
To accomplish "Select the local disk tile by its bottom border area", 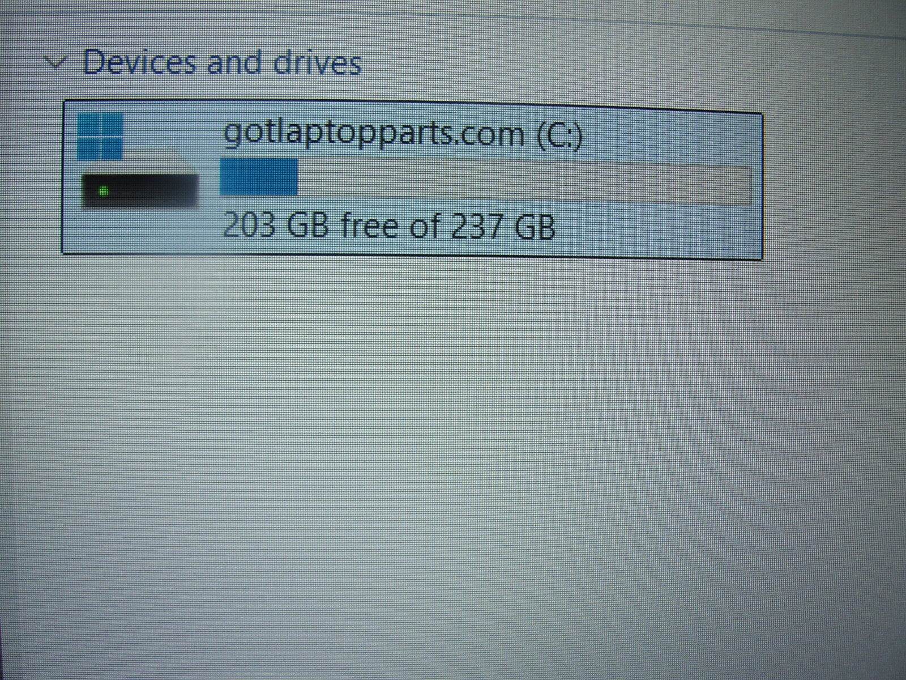I will [412, 256].
